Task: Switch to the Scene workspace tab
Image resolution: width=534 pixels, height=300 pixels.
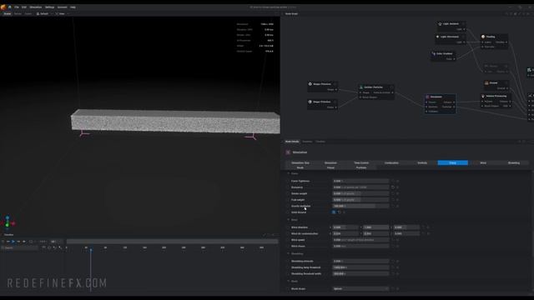Action: [8, 14]
